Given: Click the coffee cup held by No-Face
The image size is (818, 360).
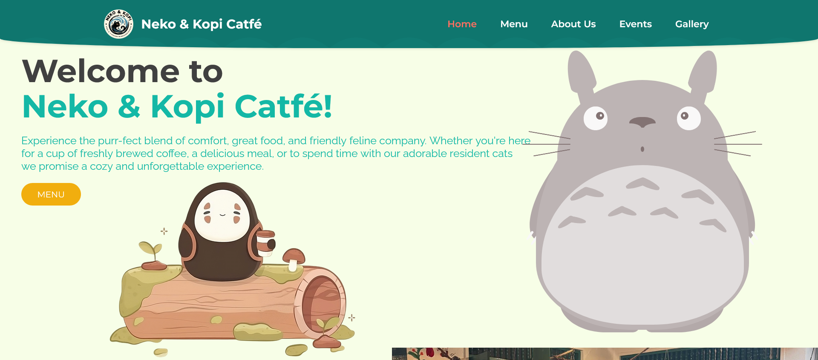Looking at the screenshot, I should pyautogui.click(x=265, y=243).
